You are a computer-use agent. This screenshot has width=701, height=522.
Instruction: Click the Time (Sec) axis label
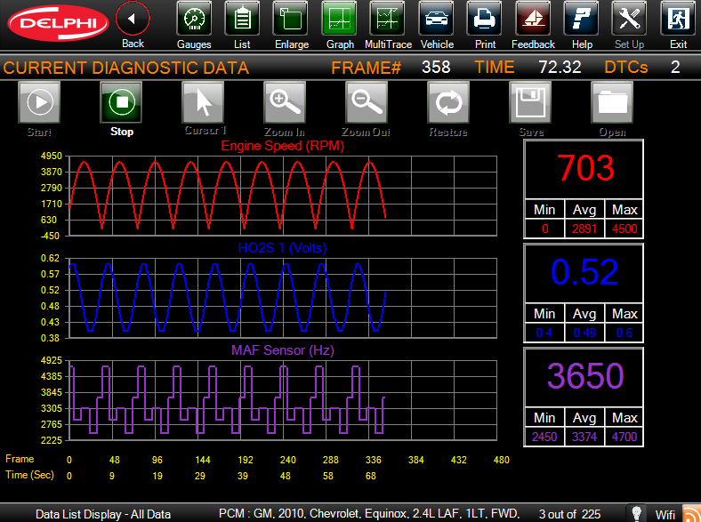29,475
